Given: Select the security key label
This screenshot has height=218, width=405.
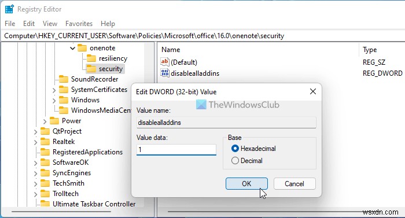Looking at the screenshot, I should point(111,69).
